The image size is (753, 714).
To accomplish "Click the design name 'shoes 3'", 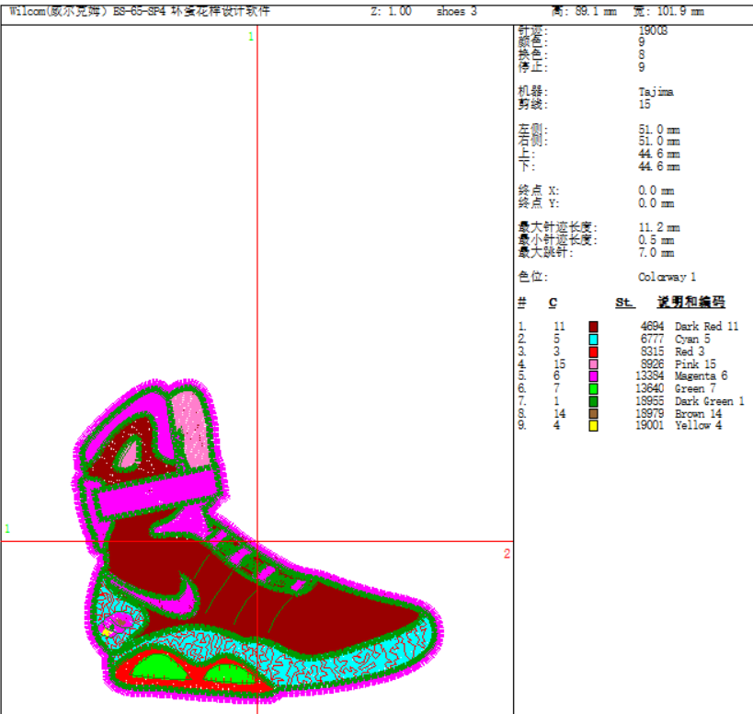I will click(x=456, y=11).
